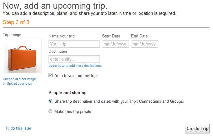Click the Start Date label
This screenshot has height=138, width=213.
point(111,36)
